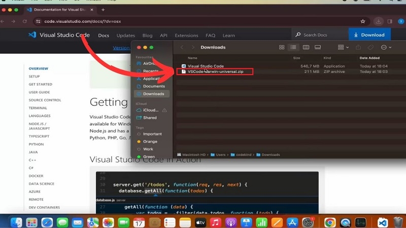The width and height of the screenshot is (406, 228).
Task: Open Shared in Finder sidebar
Action: [x=147, y=118]
